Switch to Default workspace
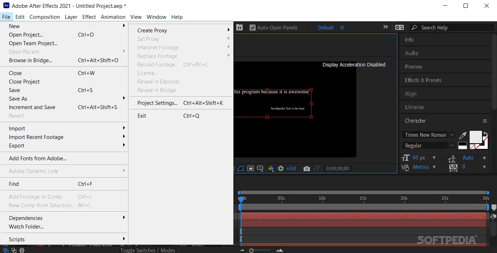Image resolution: width=497 pixels, height=253 pixels. click(x=326, y=28)
